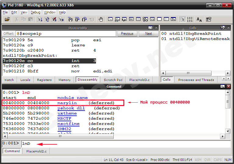Viewport: 234px width, 164px height.
Task: Click the Command output scroll-down arrow
Action: [x=228, y=131]
